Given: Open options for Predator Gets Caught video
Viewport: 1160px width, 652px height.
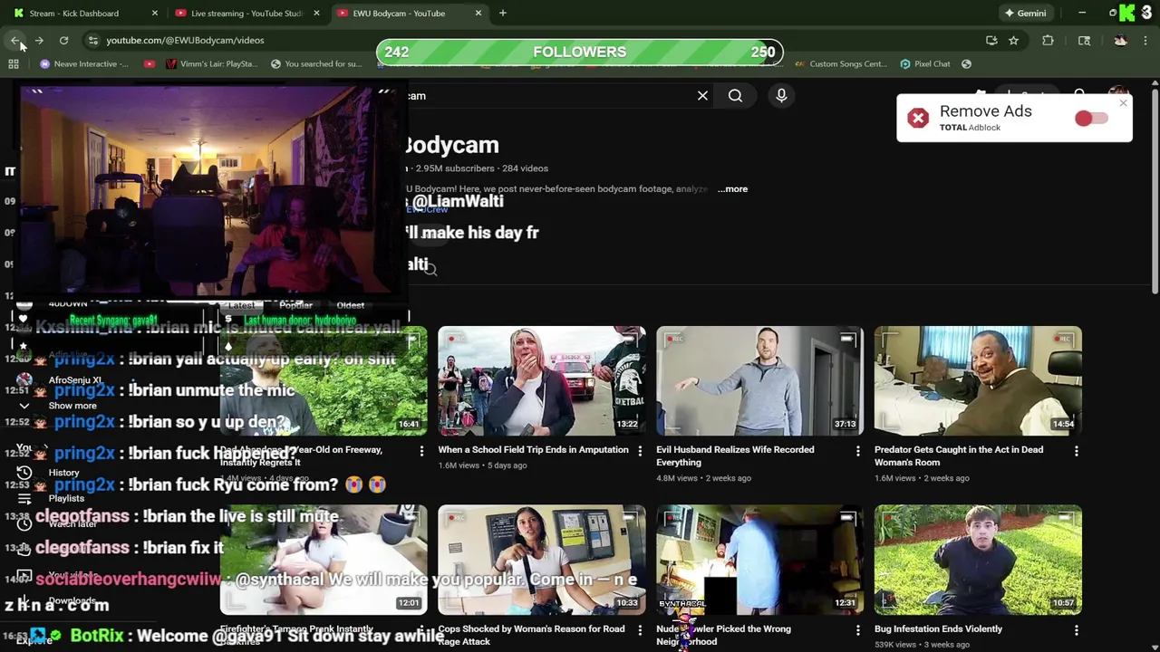Looking at the screenshot, I should [1077, 451].
